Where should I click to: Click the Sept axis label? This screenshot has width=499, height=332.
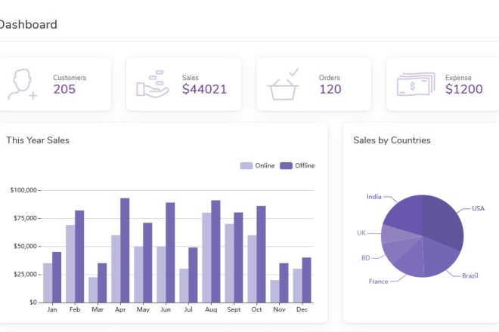tap(234, 309)
